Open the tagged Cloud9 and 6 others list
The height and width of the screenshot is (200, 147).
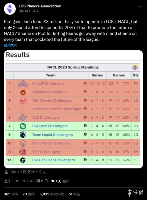click(27, 172)
